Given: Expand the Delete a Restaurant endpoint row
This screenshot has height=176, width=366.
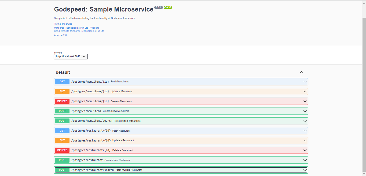Looking at the screenshot, I should (305, 150).
